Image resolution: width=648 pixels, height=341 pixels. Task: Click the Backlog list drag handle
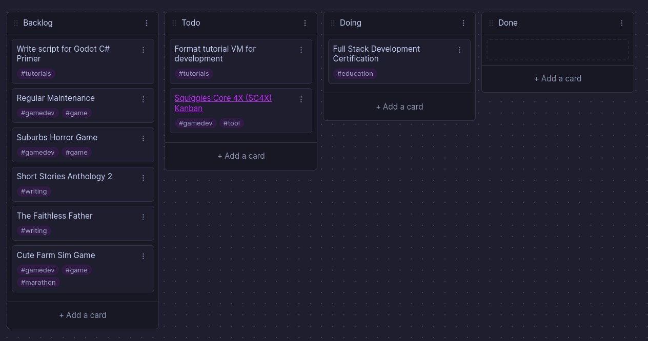pyautogui.click(x=16, y=23)
